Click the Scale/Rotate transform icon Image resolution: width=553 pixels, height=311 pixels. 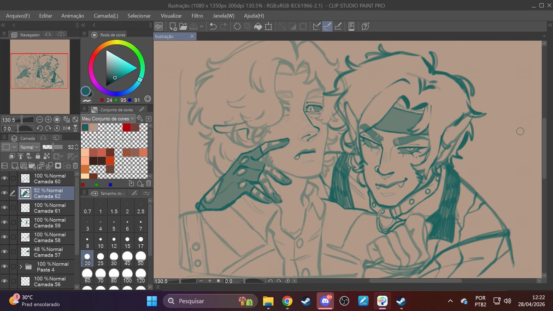pyautogui.click(x=269, y=26)
